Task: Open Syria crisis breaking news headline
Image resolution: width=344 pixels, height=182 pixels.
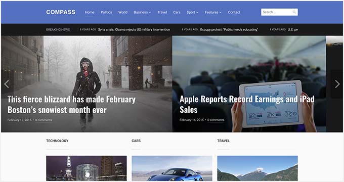Action: tap(134, 30)
